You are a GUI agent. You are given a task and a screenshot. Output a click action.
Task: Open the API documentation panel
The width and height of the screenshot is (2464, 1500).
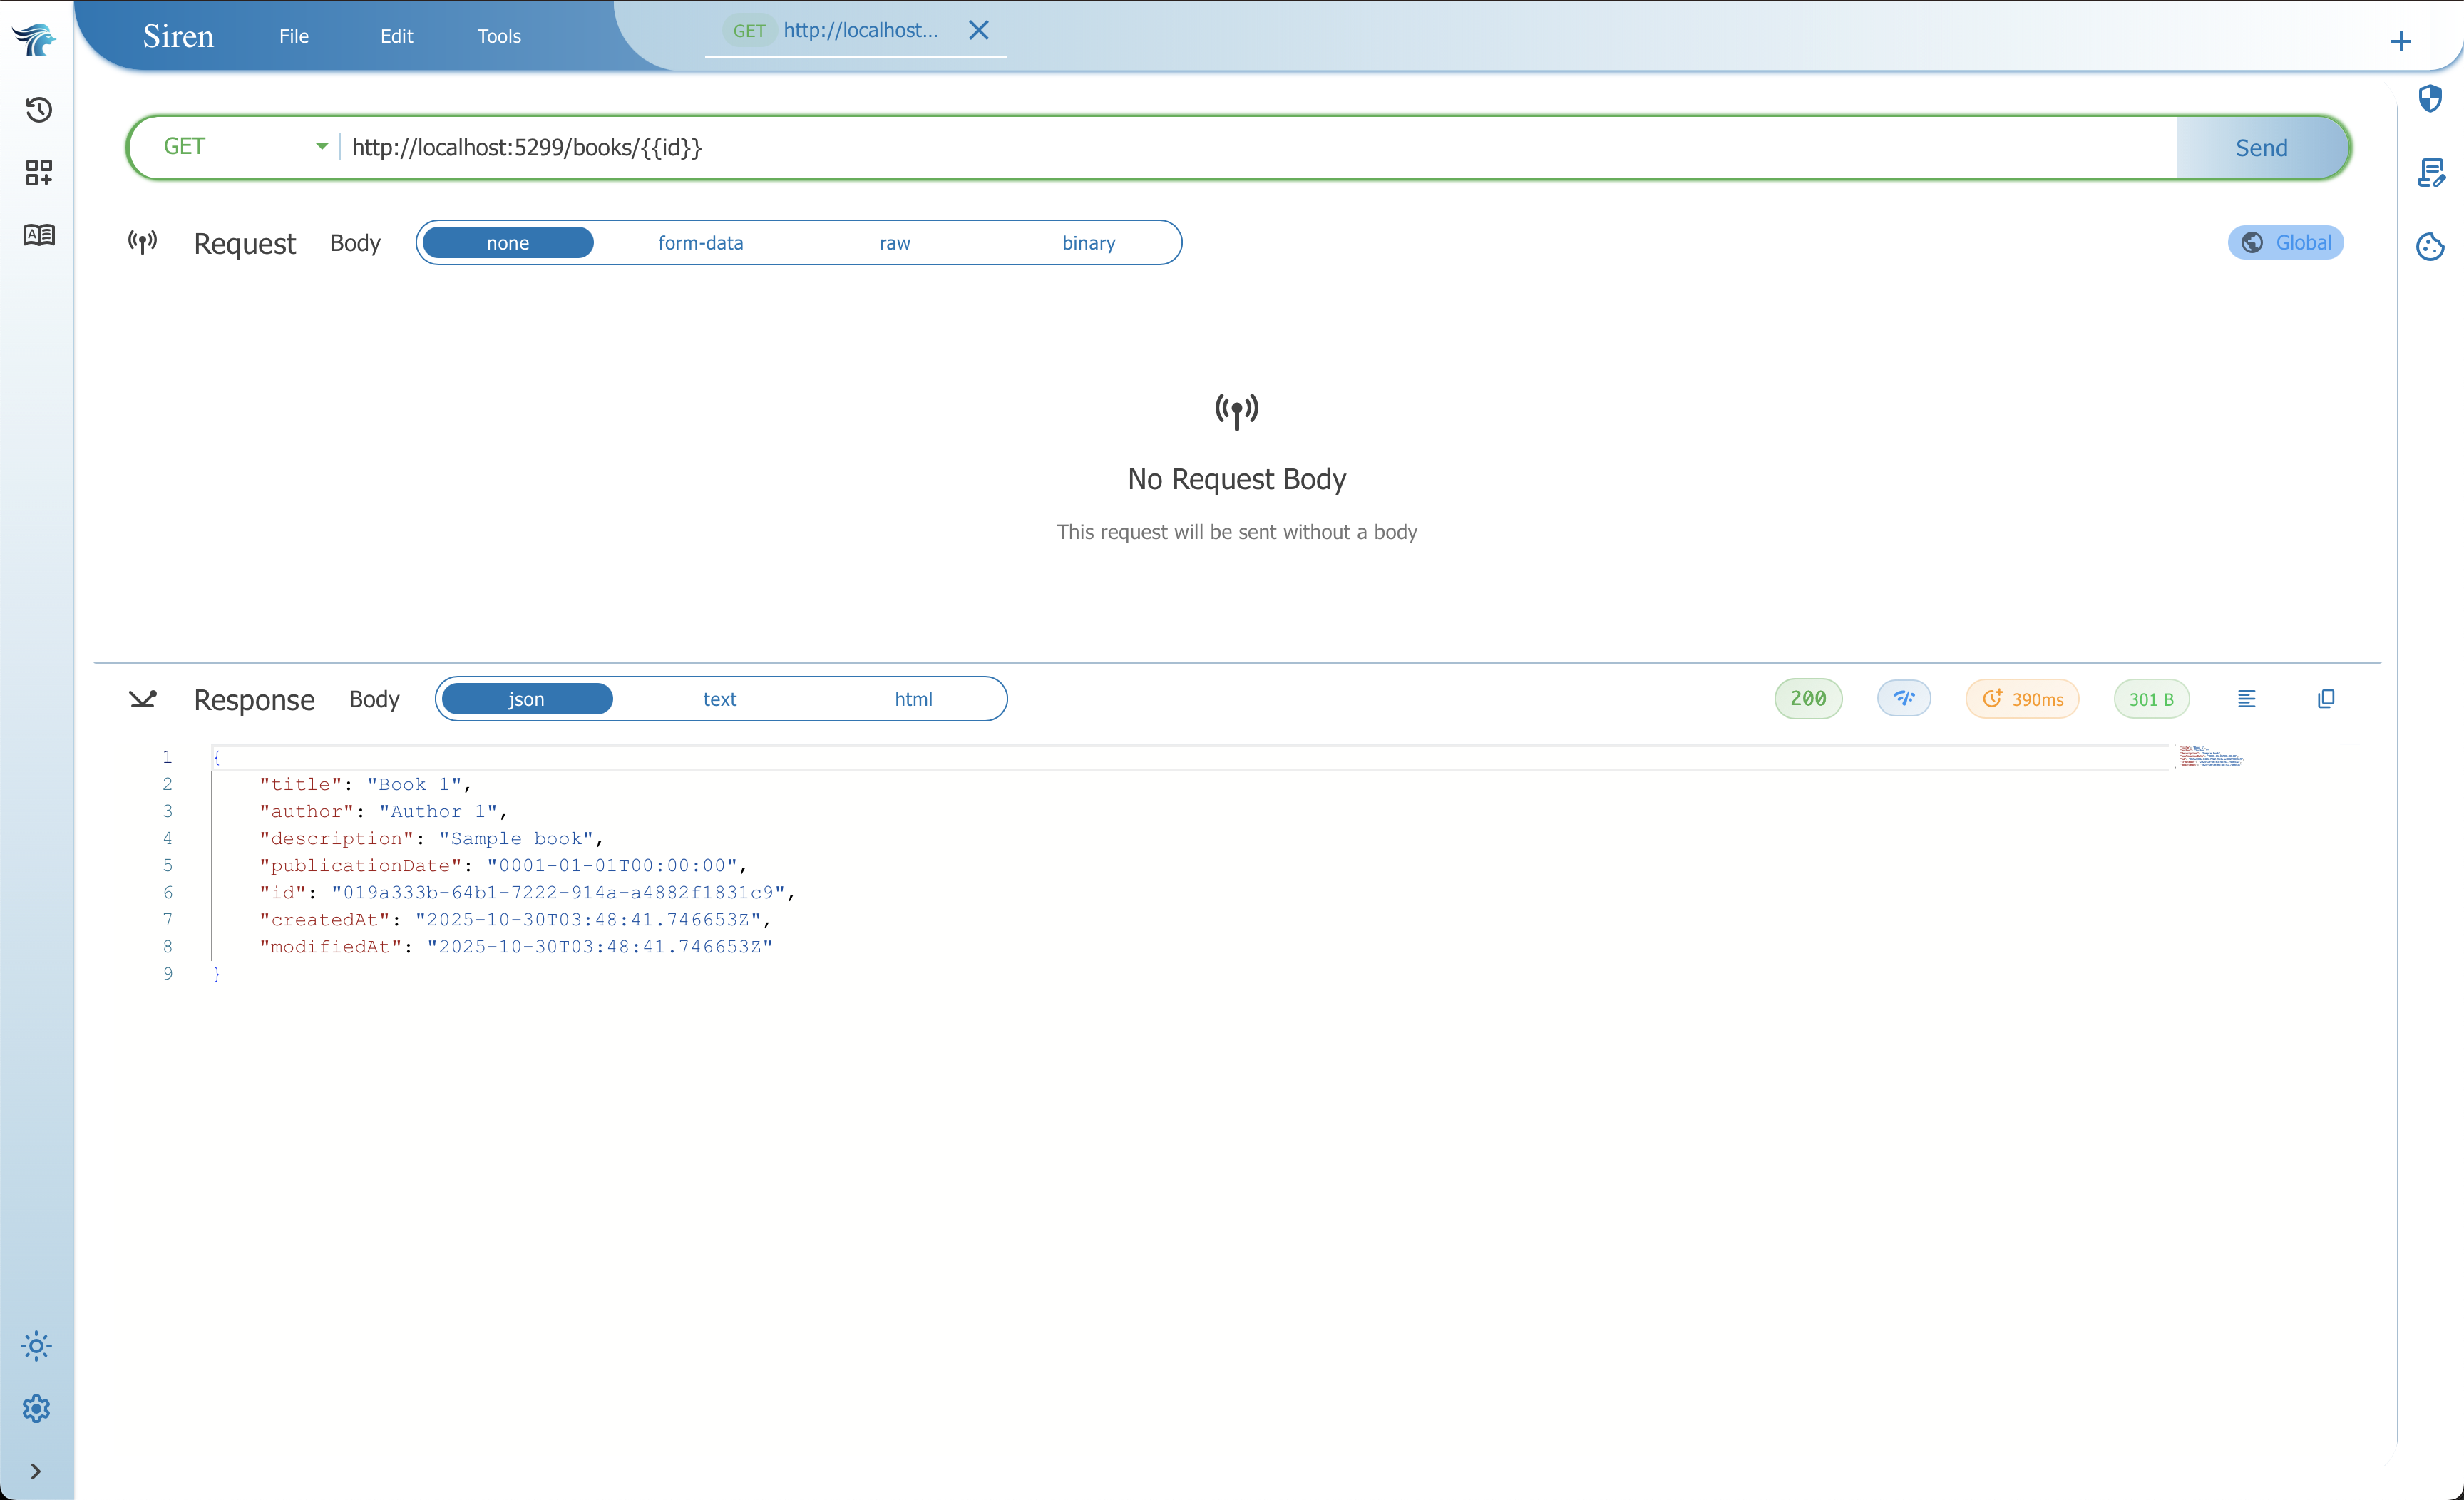click(x=38, y=235)
